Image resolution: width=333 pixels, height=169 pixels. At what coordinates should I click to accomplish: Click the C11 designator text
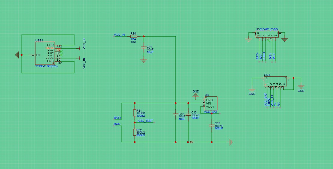pyautogui.click(x=149, y=47)
